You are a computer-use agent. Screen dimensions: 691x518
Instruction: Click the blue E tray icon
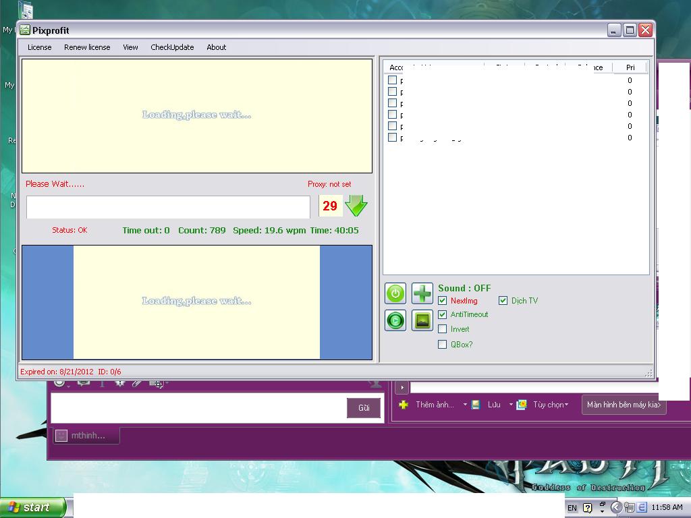click(642, 507)
